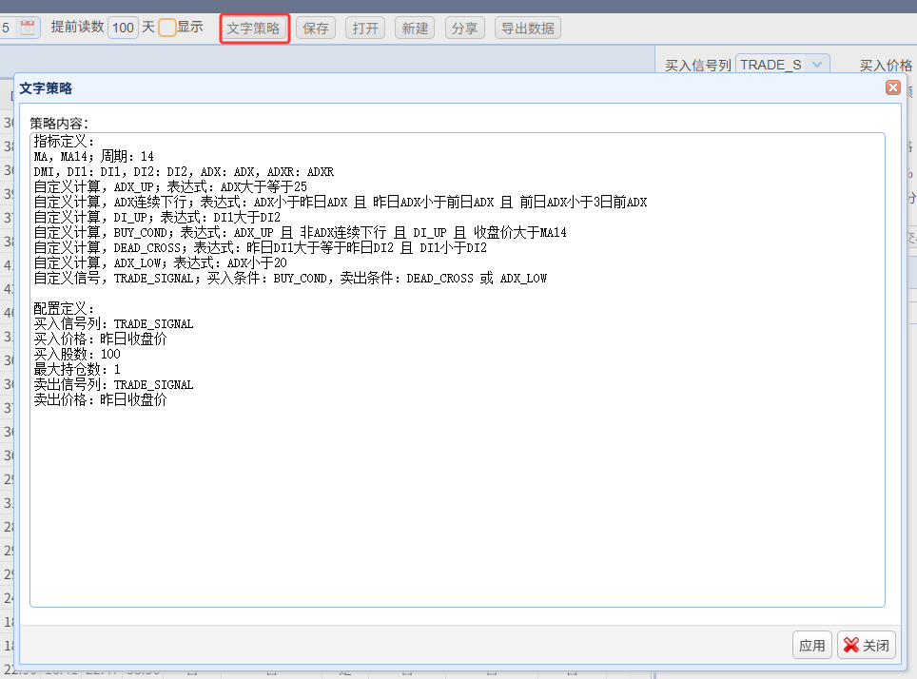This screenshot has height=679, width=917.
Task: Click the DI_UP expression line
Action: (x=157, y=217)
